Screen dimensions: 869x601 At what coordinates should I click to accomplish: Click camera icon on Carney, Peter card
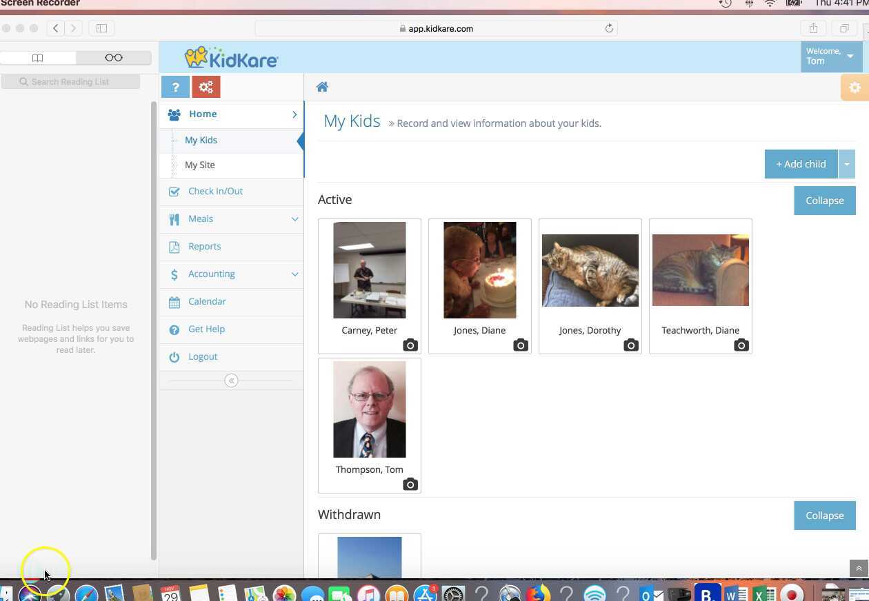pos(410,345)
